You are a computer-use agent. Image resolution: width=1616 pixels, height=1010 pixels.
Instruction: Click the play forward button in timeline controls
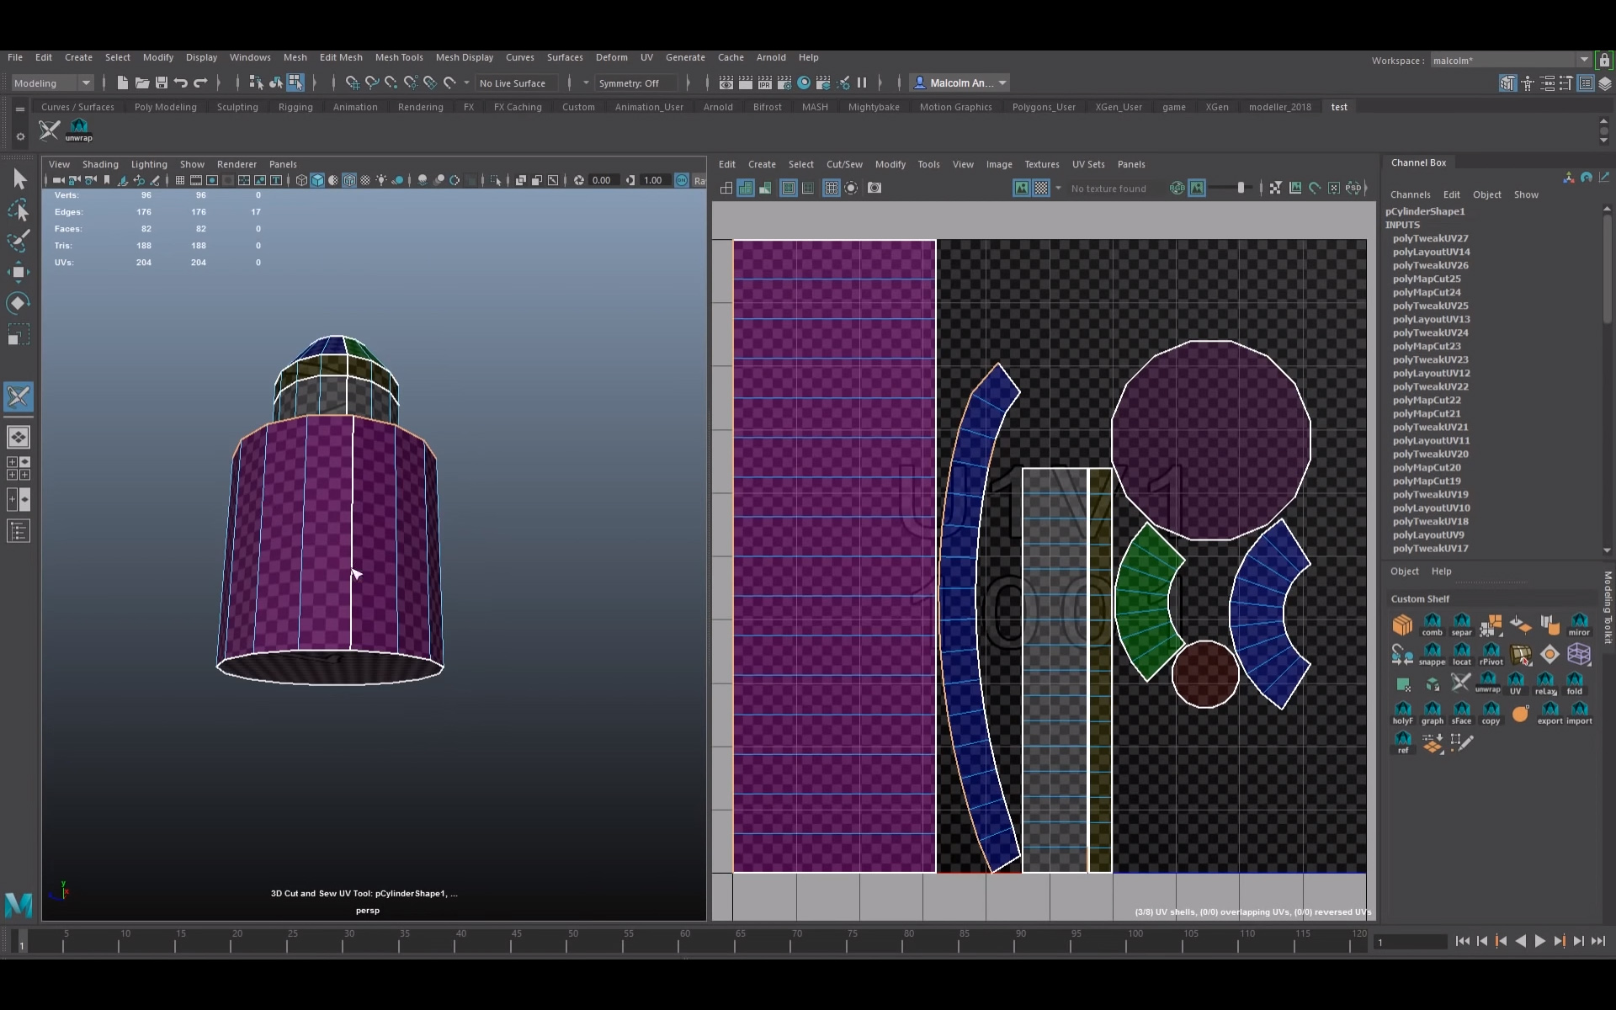1539,942
